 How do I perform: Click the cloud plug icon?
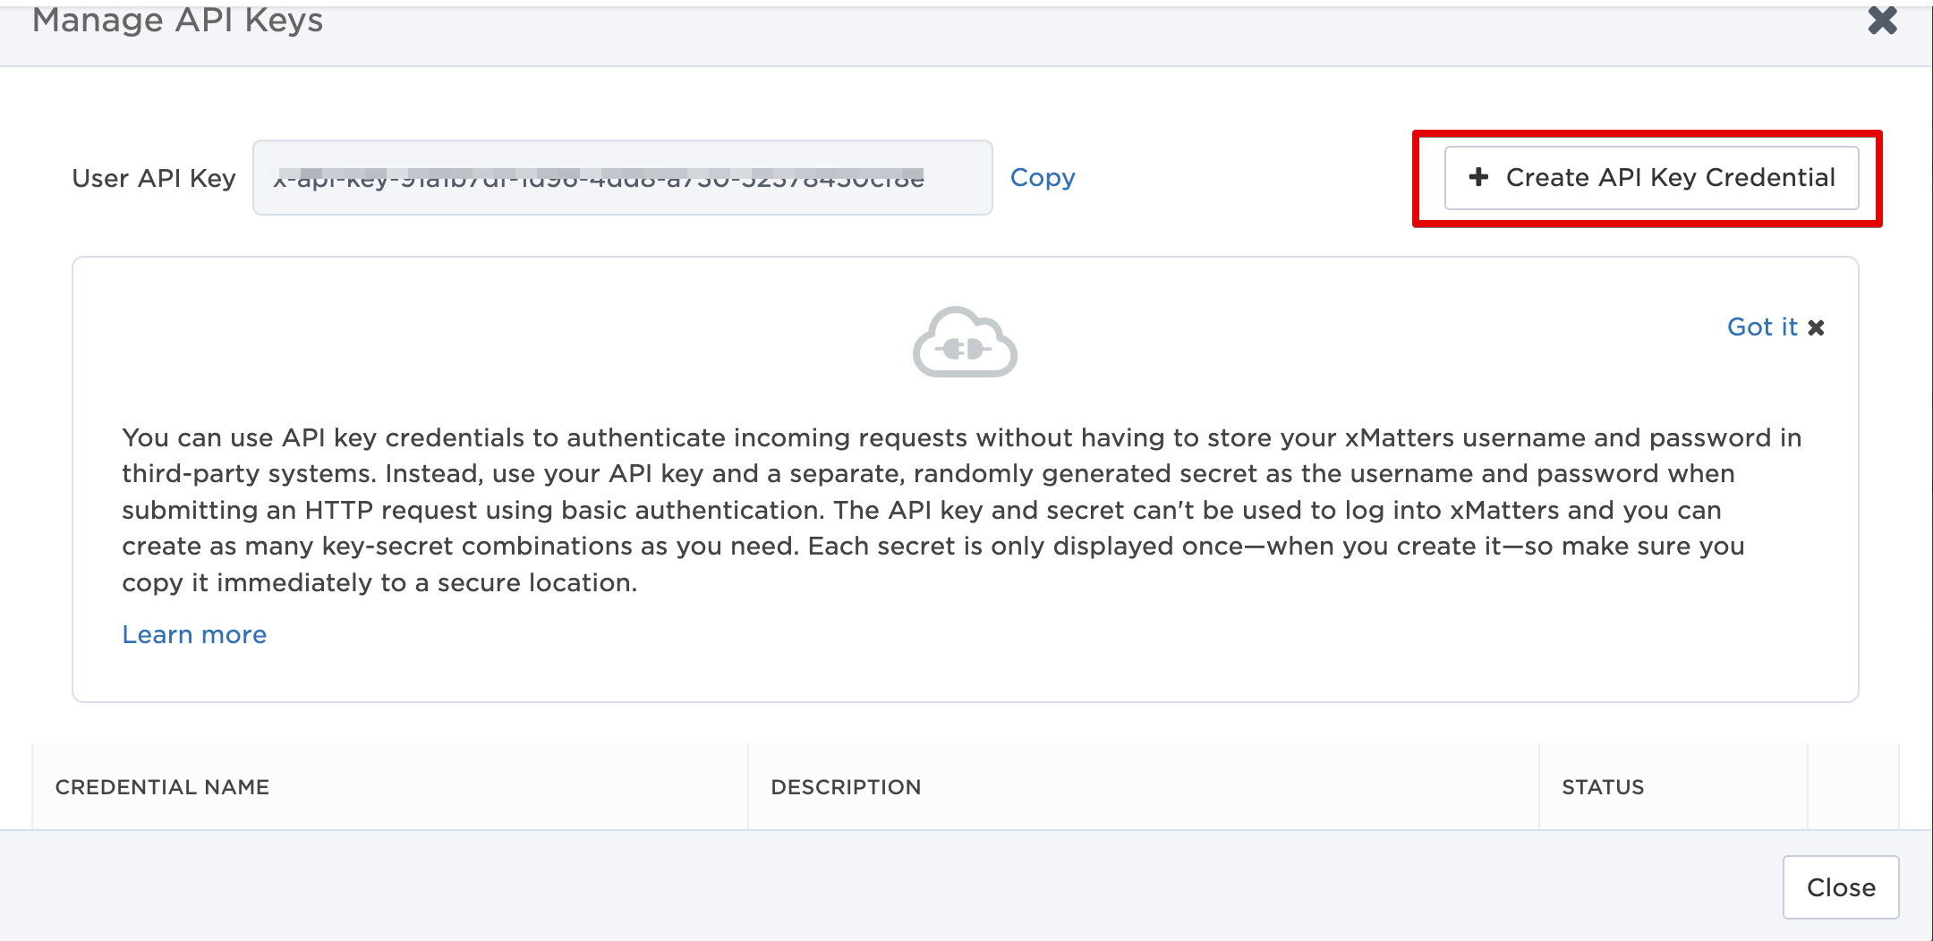965,343
